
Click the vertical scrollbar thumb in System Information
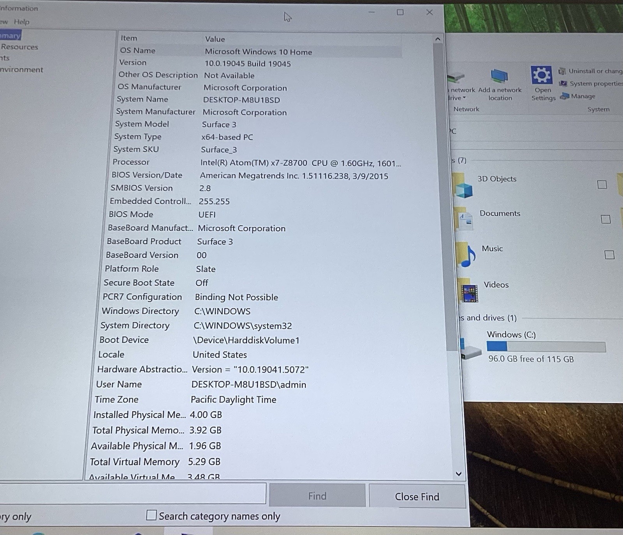point(446,196)
